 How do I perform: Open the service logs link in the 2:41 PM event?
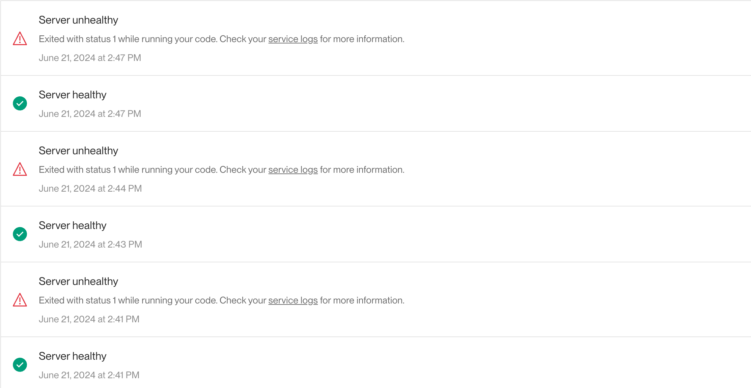point(293,300)
